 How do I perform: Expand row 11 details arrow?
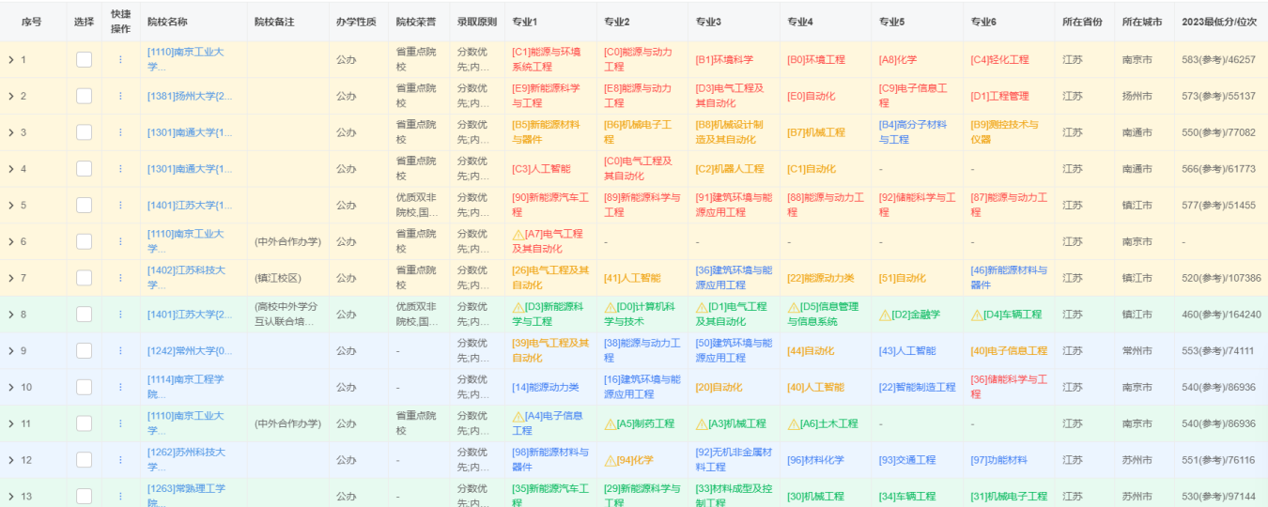click(11, 423)
